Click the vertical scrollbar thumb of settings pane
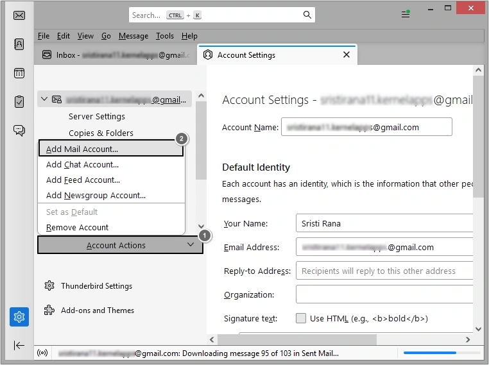489x365 pixels. pyautogui.click(x=478, y=137)
